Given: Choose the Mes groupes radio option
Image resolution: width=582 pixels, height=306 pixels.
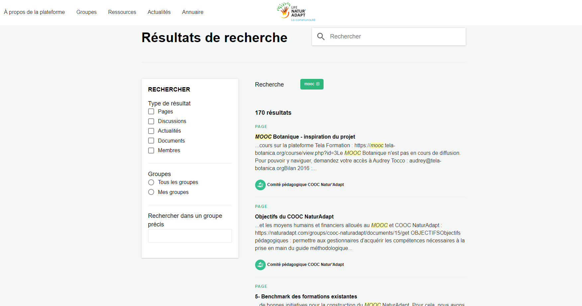Looking at the screenshot, I should point(151,192).
